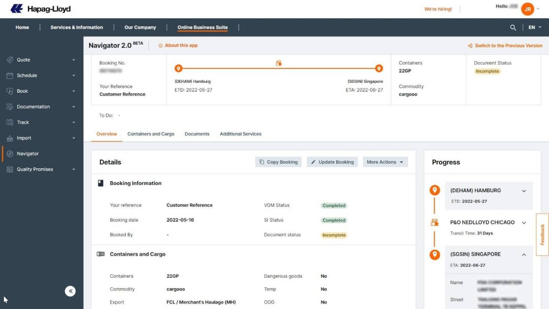Click the Hapag-Lloyd logo
Viewport: 549px width, 309px height.
(x=40, y=9)
